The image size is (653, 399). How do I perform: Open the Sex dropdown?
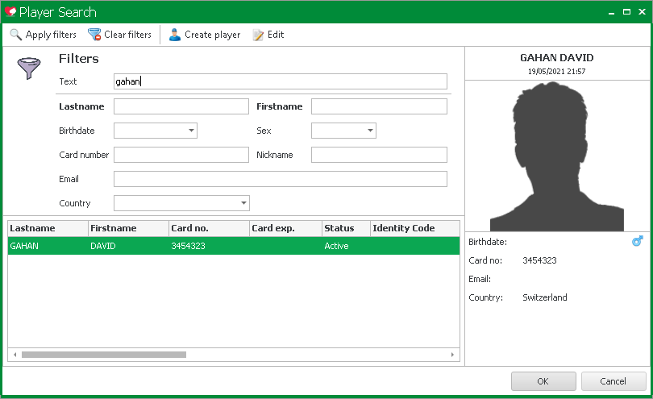(x=370, y=131)
